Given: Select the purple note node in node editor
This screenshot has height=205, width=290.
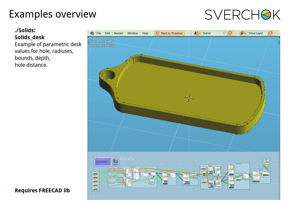Looking at the screenshot, I should (x=103, y=162).
